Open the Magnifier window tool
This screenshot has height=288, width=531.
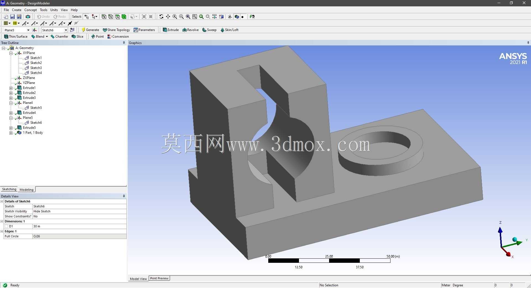click(x=195, y=17)
